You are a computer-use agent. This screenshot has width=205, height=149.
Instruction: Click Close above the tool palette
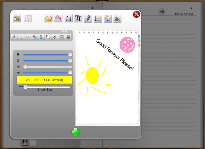[64, 31]
